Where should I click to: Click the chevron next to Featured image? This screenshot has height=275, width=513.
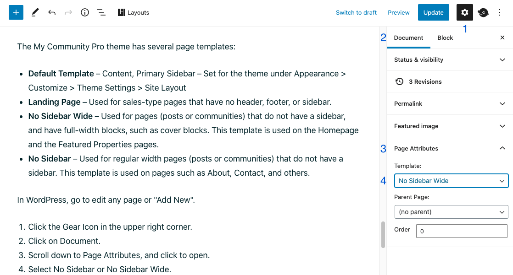[x=502, y=126]
